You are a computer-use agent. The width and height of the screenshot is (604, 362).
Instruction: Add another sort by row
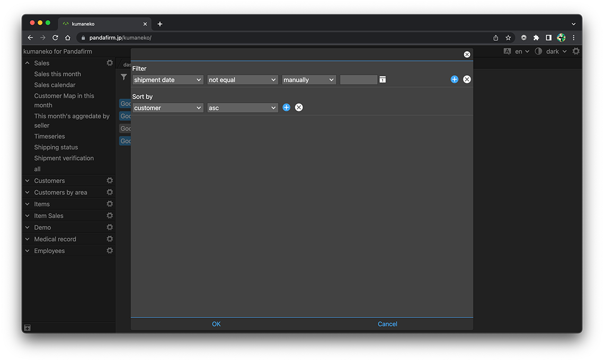[x=286, y=108]
